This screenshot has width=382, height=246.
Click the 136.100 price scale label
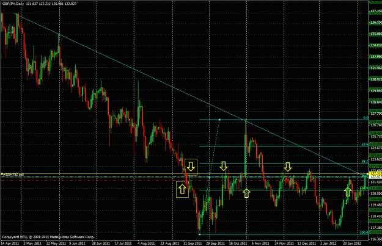pos(376,23)
